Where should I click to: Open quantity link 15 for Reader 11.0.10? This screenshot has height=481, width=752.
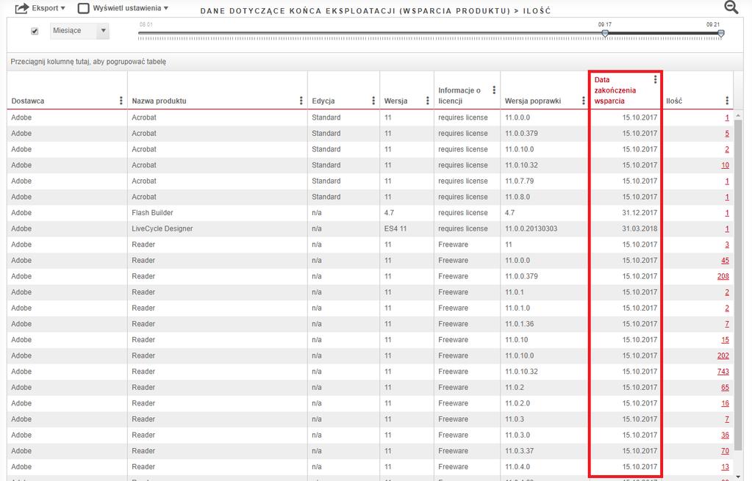point(725,340)
